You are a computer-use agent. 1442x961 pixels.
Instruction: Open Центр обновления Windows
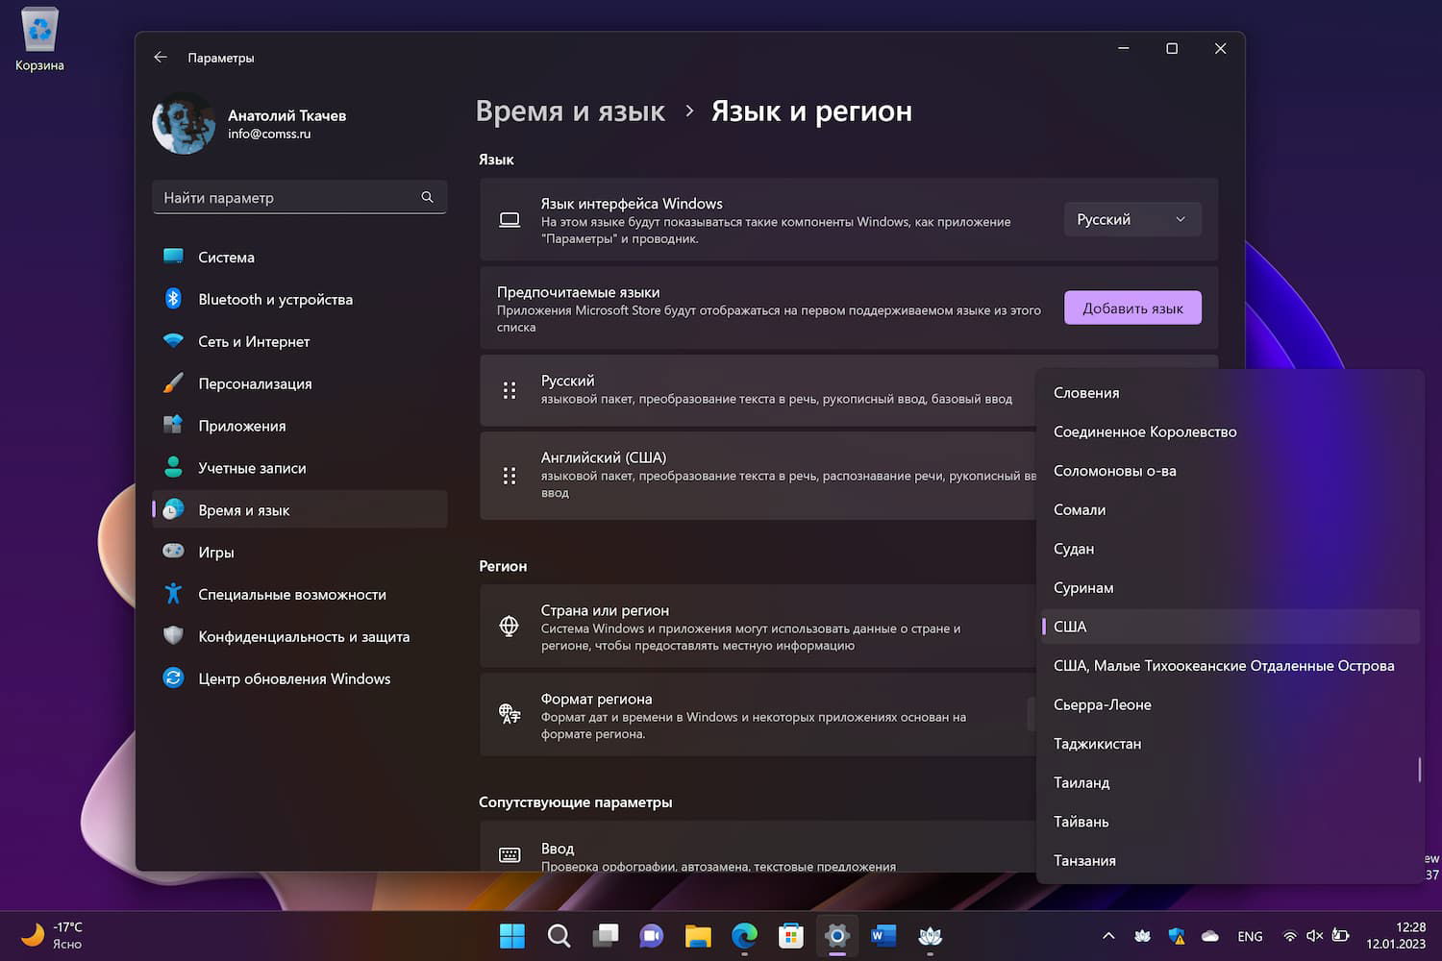click(300, 678)
